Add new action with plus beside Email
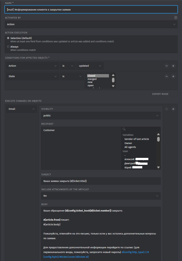 click(173, 109)
